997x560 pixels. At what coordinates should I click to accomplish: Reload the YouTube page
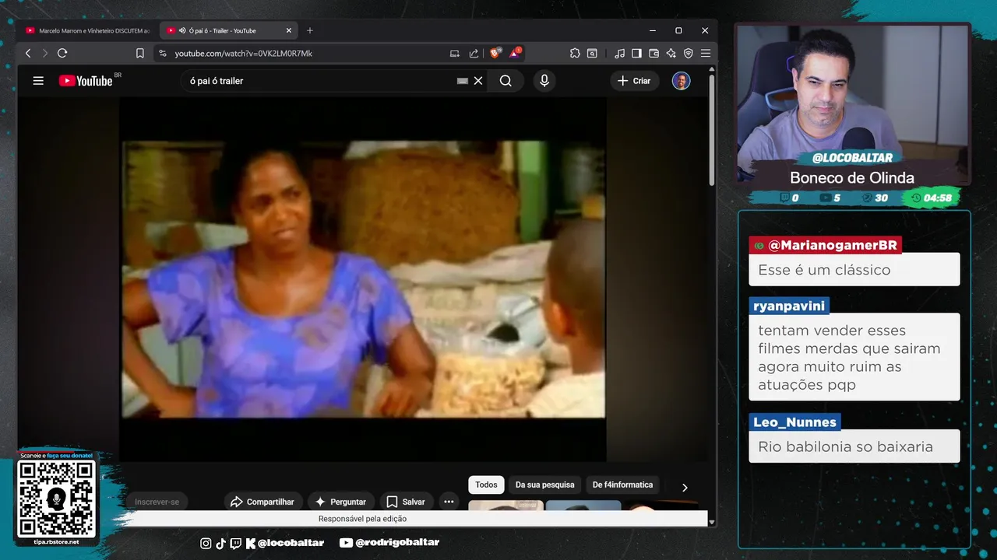click(62, 53)
